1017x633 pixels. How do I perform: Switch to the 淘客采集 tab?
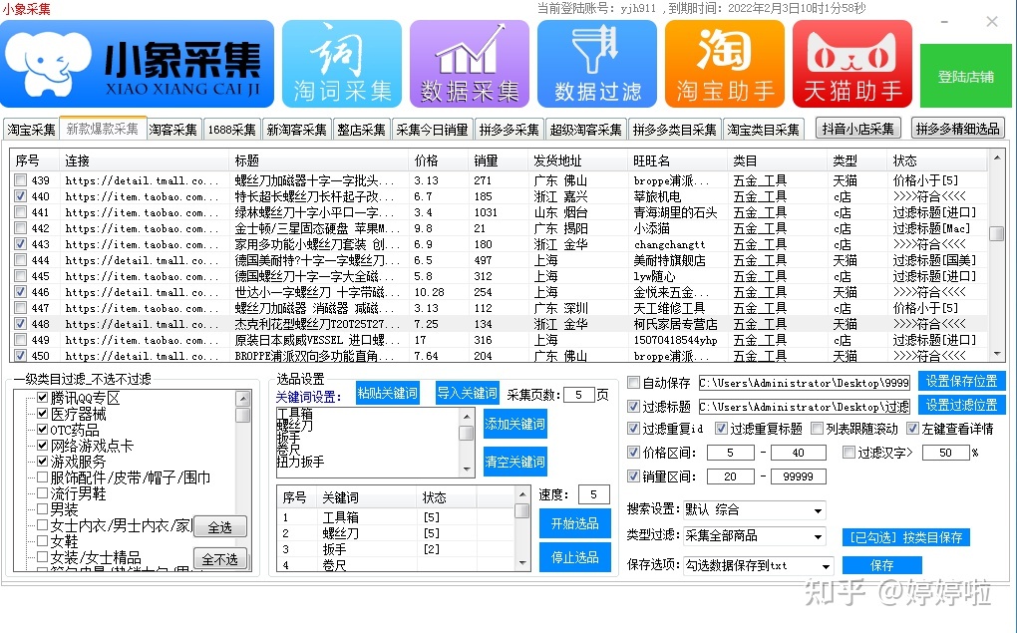tap(172, 129)
